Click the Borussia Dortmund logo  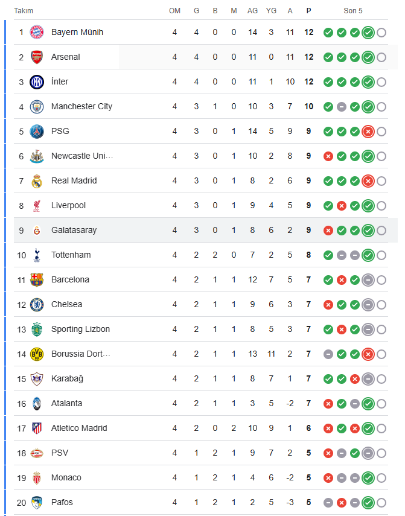[37, 354]
